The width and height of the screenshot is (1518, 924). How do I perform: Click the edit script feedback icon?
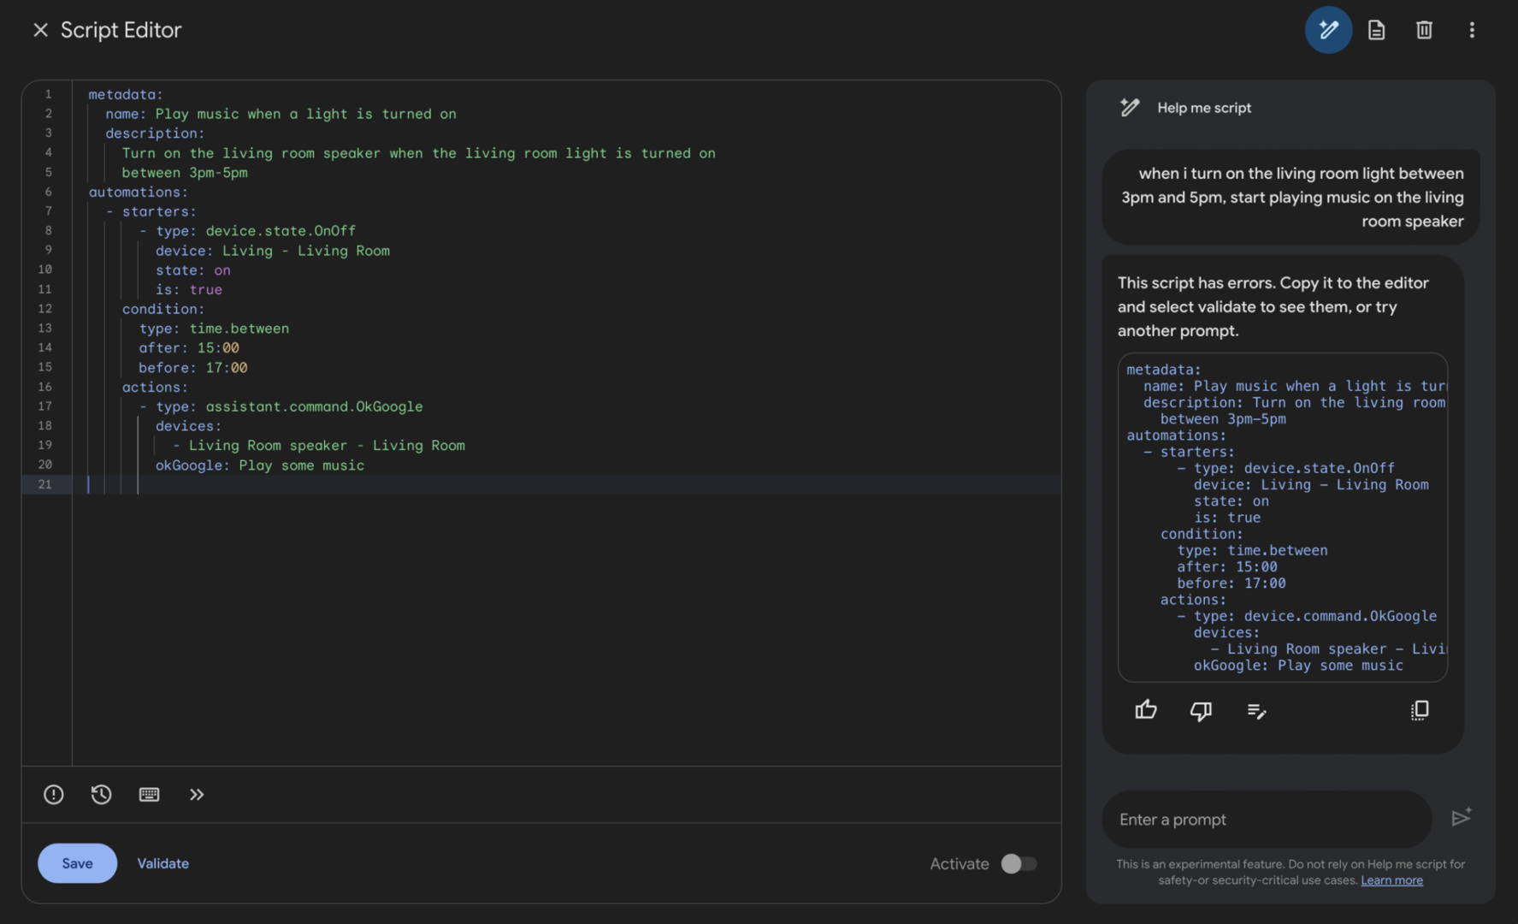point(1256,711)
